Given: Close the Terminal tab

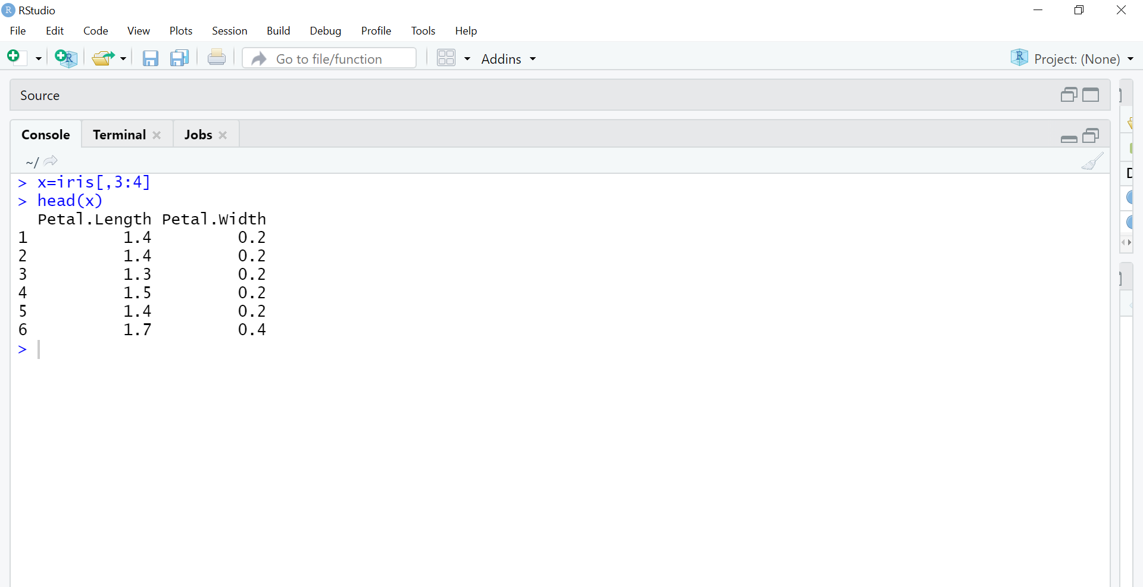Looking at the screenshot, I should point(157,135).
